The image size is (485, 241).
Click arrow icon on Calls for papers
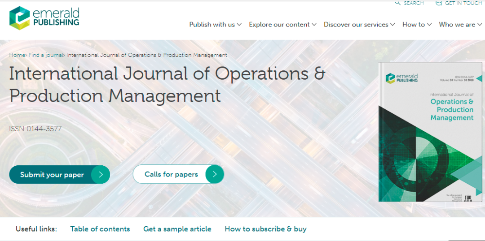pos(215,174)
